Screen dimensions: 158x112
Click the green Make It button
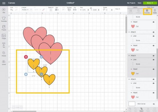[x=150, y=3]
